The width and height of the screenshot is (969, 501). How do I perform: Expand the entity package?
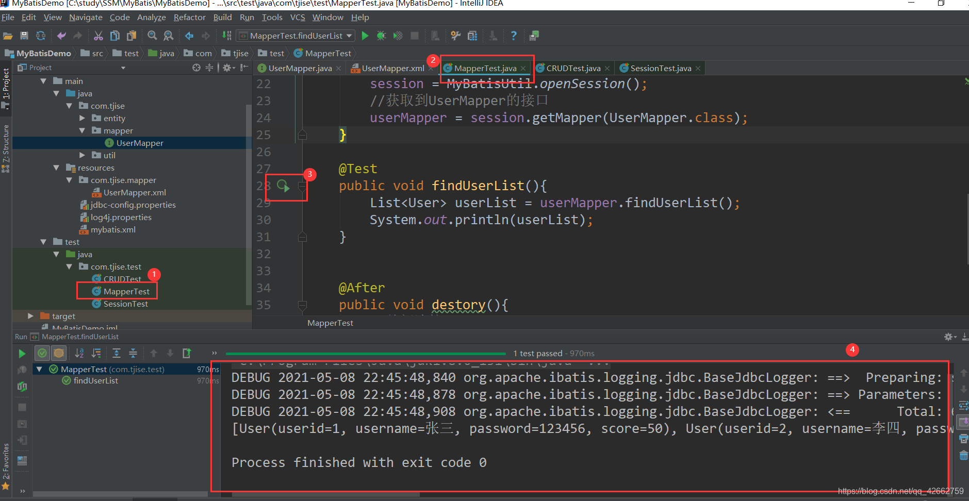(82, 118)
